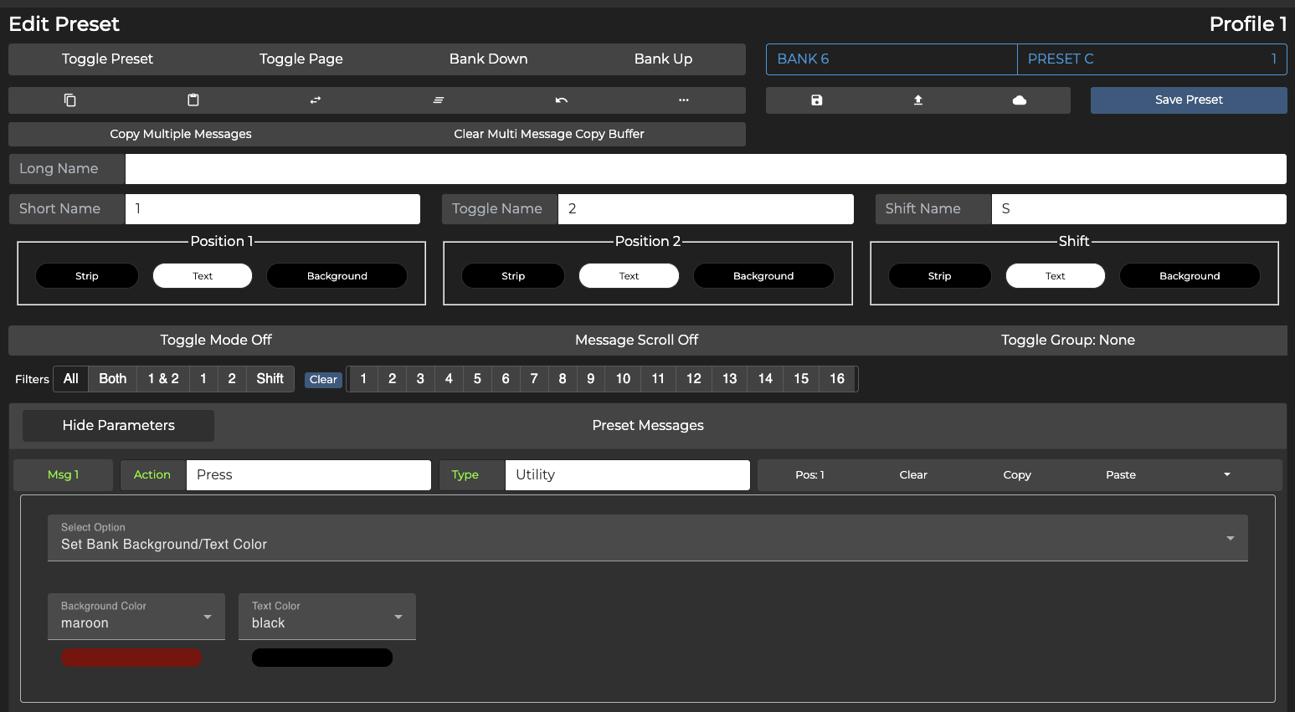Click the Long Name input field
1295x712 pixels.
[x=705, y=169]
